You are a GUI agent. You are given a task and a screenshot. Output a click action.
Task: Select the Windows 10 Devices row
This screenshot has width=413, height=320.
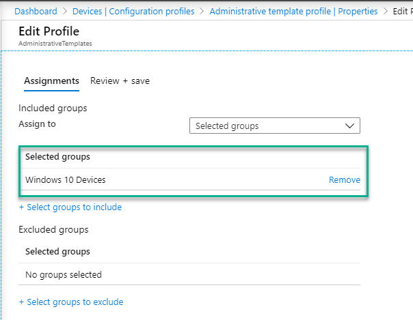(x=190, y=179)
